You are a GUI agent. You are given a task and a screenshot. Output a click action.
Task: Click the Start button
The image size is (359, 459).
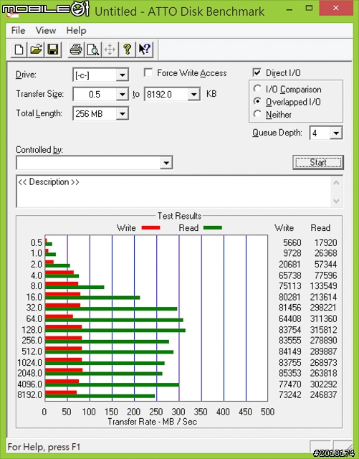318,162
